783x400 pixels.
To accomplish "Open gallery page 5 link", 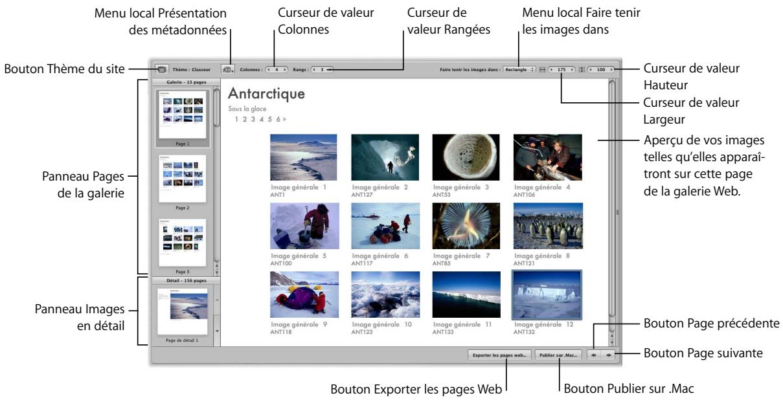I will point(270,119).
